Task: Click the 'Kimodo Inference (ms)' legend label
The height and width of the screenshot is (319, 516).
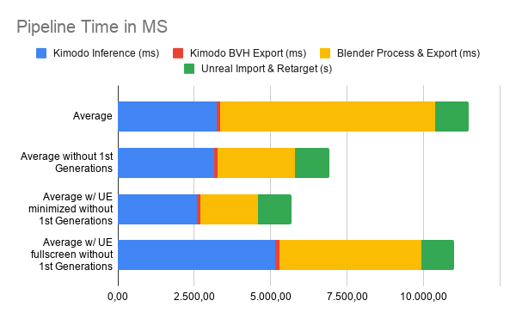Action: pos(107,53)
